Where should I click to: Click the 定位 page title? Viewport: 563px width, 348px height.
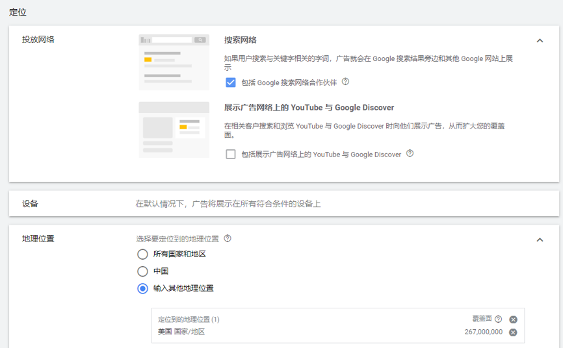pos(18,12)
